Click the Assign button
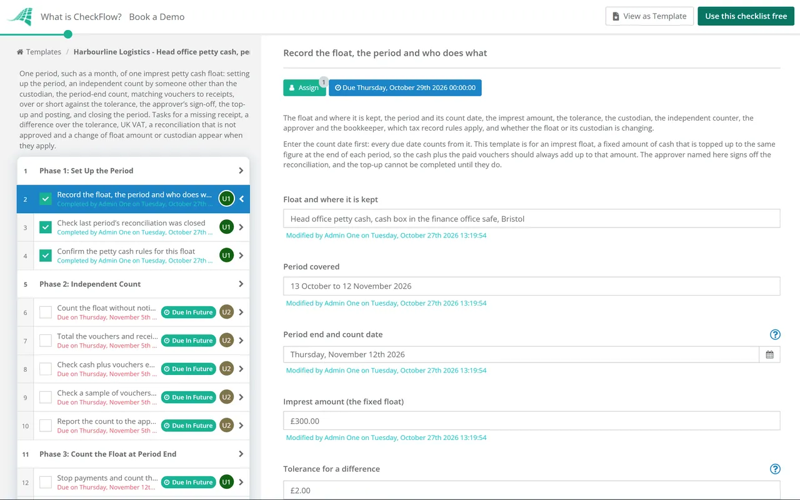Image resolution: width=800 pixels, height=500 pixels. tap(304, 87)
